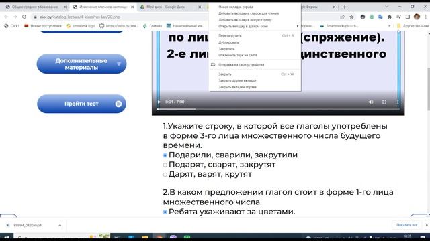This screenshot has width=430, height=241.
Task: Open the Chrome profile avatar
Action: click(417, 17)
